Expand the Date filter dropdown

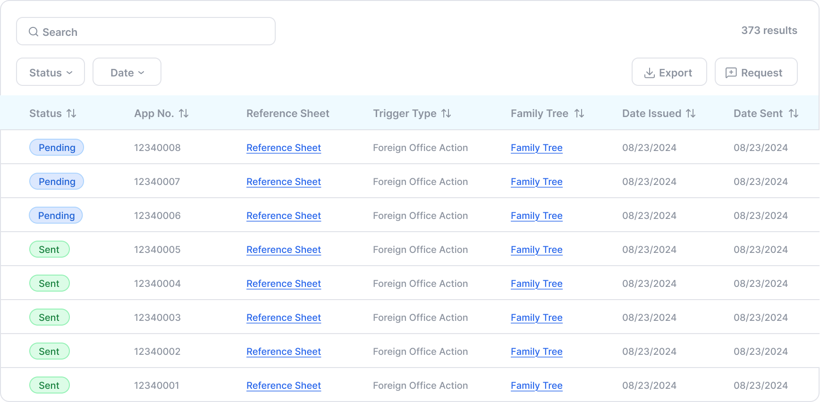(x=127, y=72)
